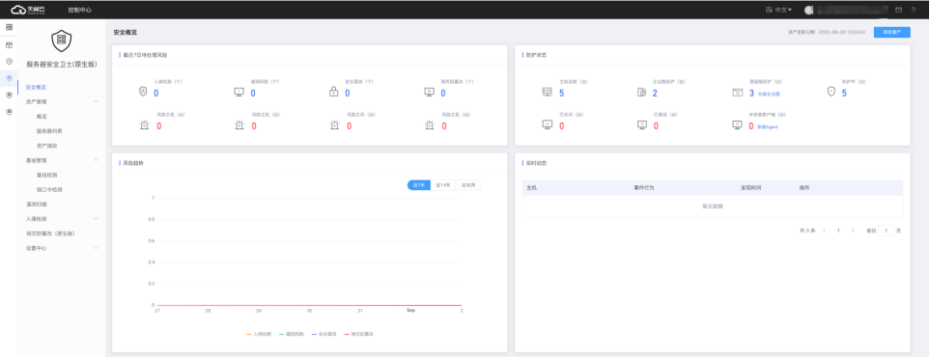Open 控制中心 in the top bar
This screenshot has height=358, width=930.
pos(79,10)
